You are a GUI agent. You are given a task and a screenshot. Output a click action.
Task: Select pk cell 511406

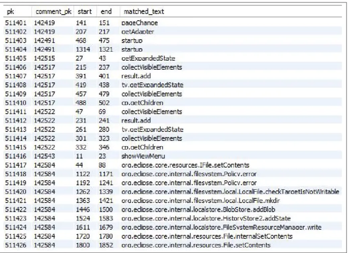click(16, 67)
